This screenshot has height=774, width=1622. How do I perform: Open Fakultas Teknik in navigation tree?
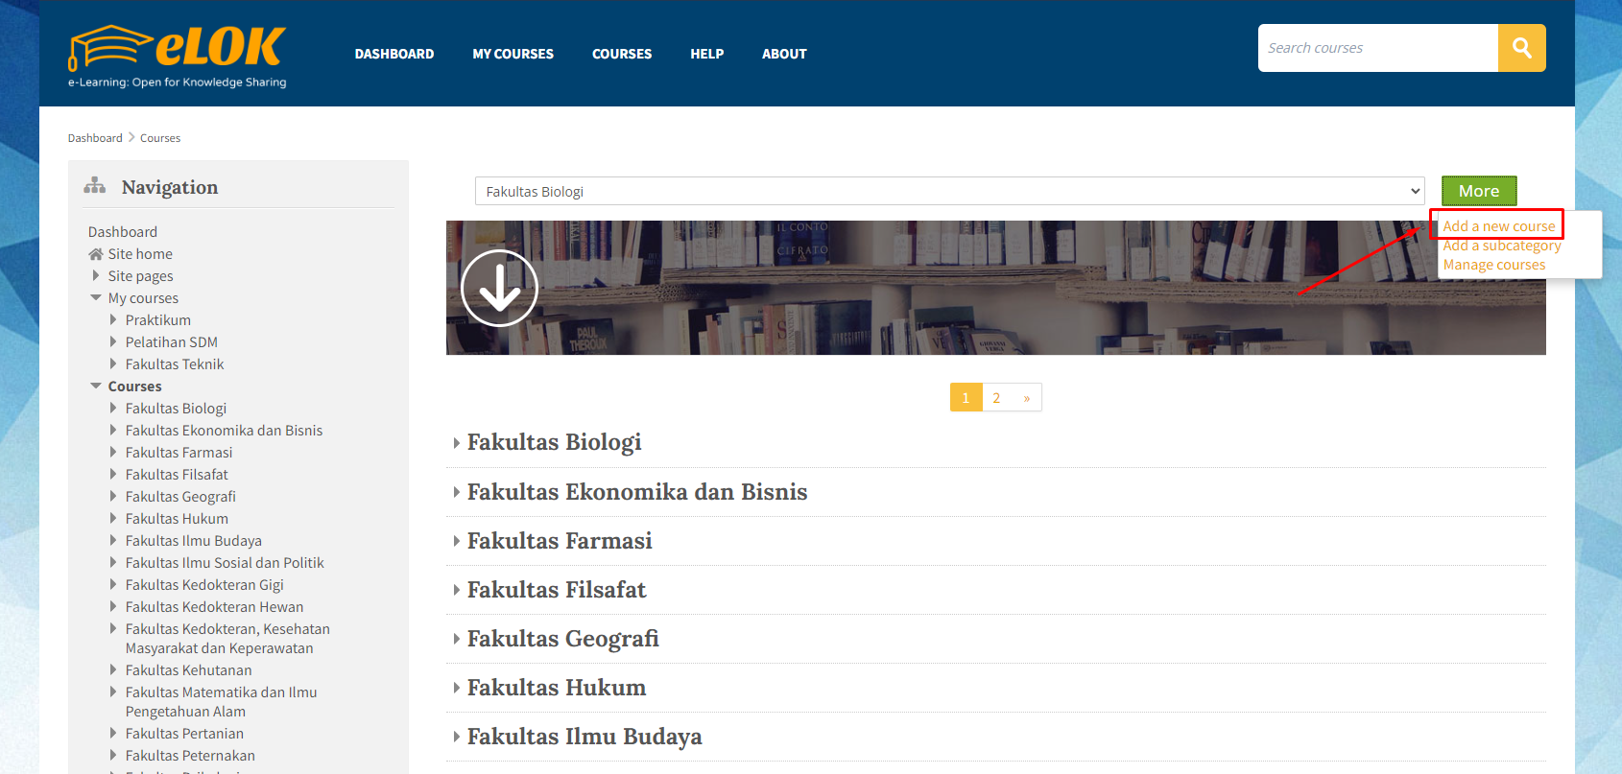point(174,364)
